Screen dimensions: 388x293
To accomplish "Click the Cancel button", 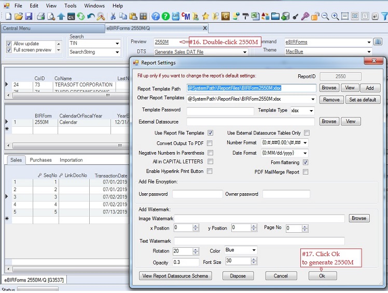I will 281,276.
